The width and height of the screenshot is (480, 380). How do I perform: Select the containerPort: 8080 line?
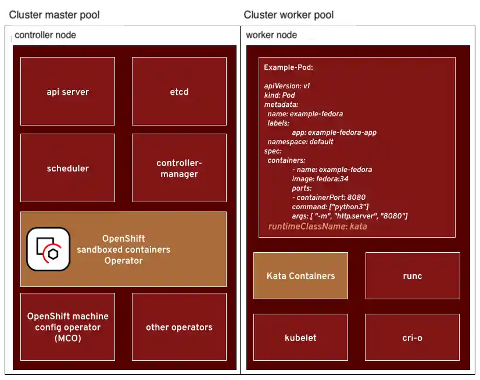point(328,197)
